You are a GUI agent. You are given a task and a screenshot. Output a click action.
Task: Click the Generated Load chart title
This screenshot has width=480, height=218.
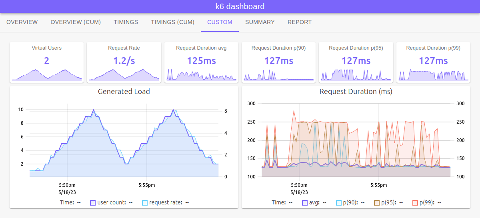tap(124, 92)
